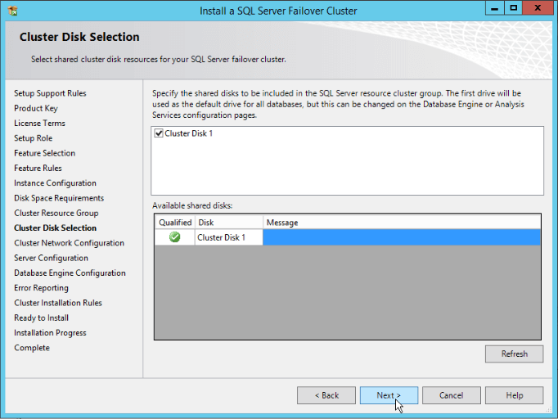558x419 pixels.
Task: Uncheck the Cluster Disk 1 checkbox
Action: click(159, 133)
